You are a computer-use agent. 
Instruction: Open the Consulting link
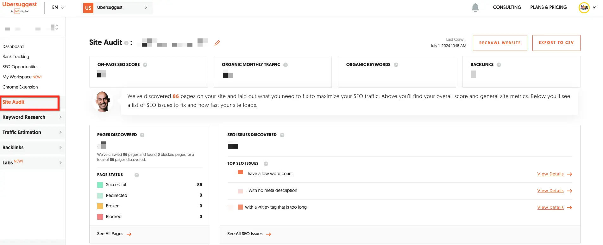point(507,7)
